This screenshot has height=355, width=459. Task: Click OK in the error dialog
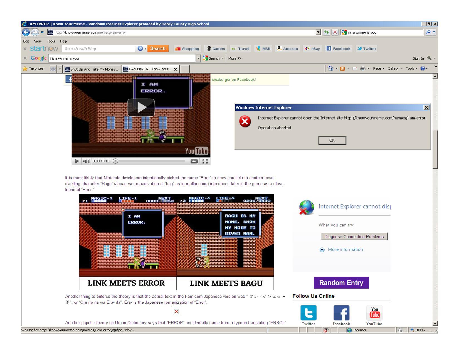[332, 141]
